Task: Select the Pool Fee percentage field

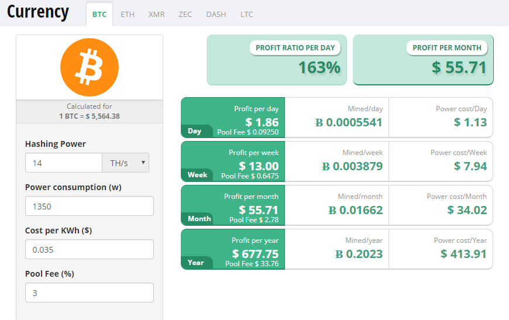Action: (x=89, y=293)
